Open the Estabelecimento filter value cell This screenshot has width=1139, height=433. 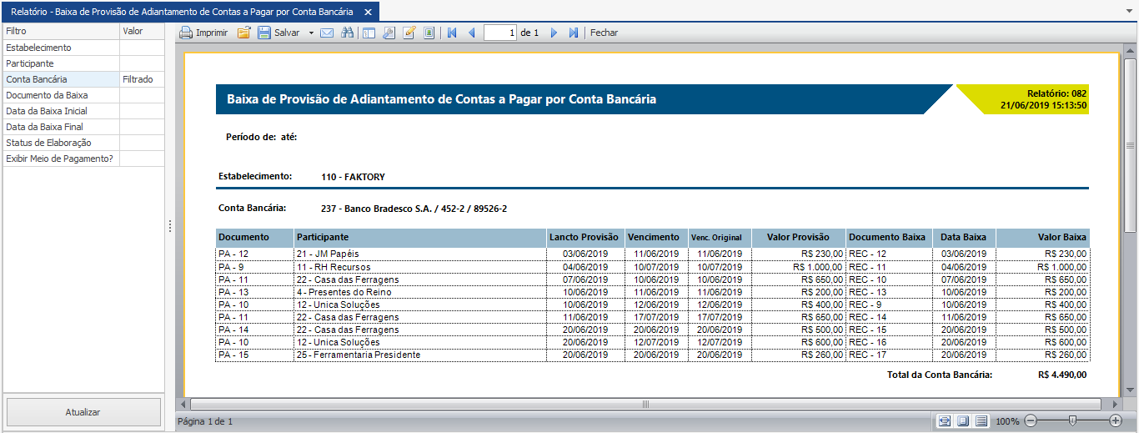click(x=142, y=48)
